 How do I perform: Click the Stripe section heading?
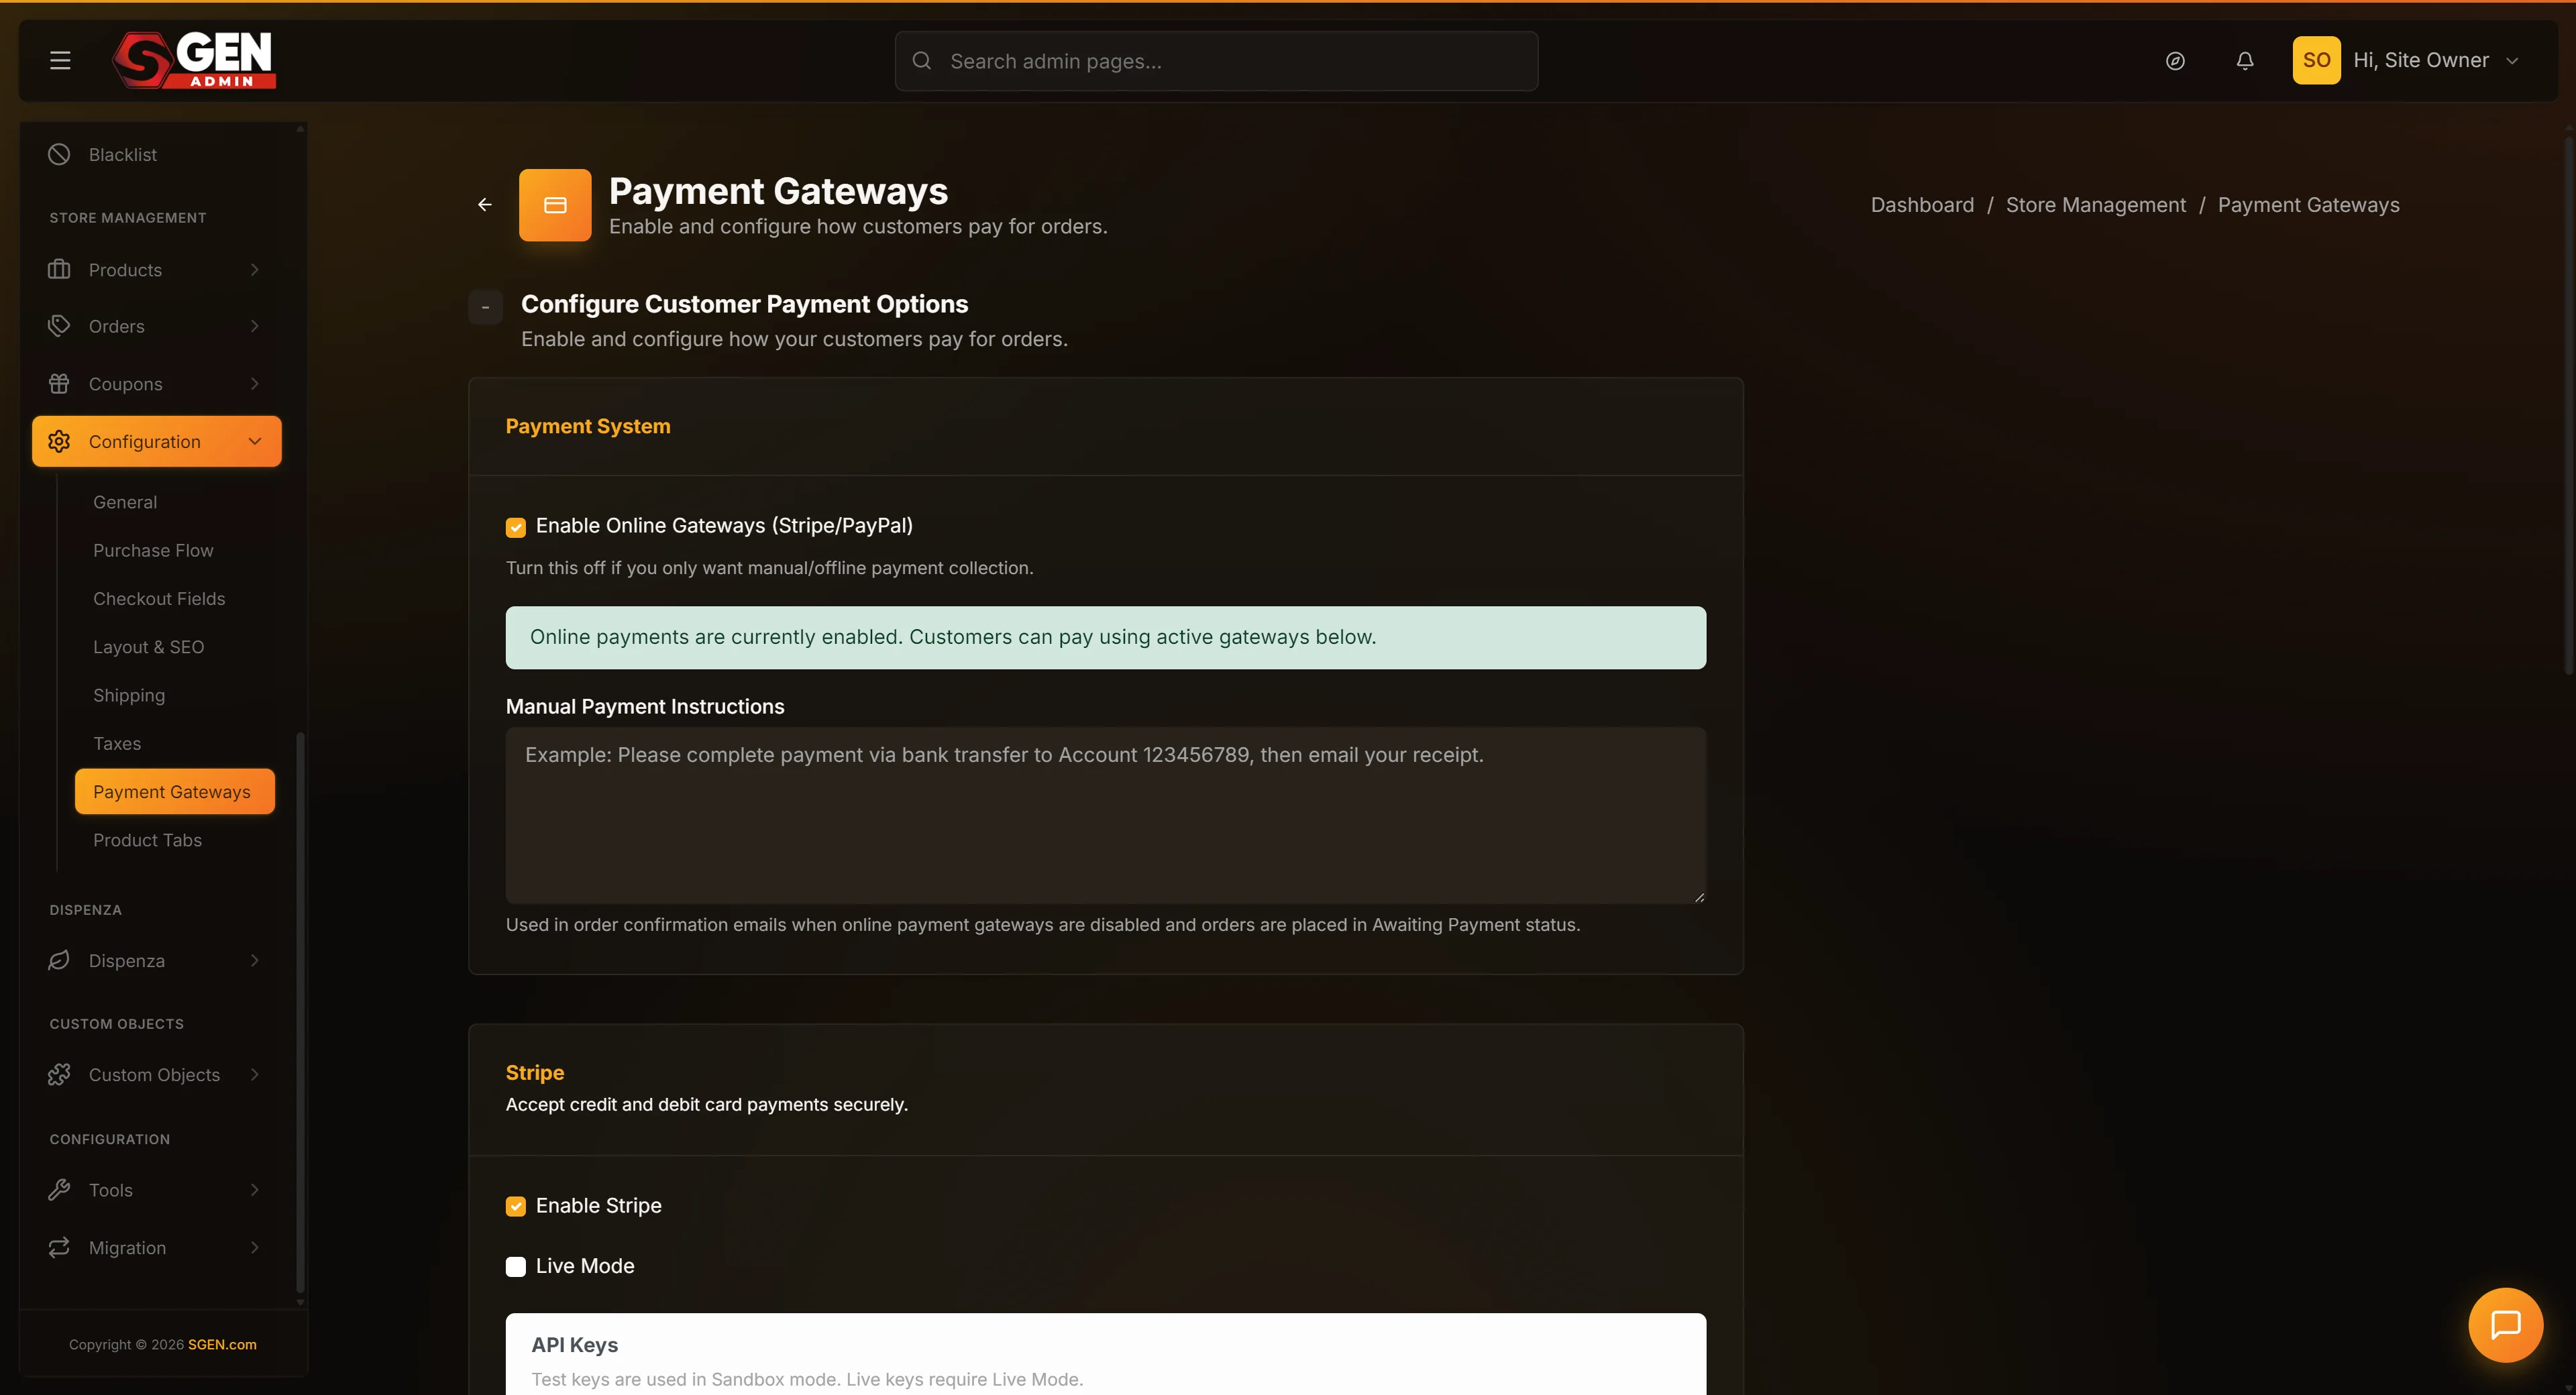535,1073
